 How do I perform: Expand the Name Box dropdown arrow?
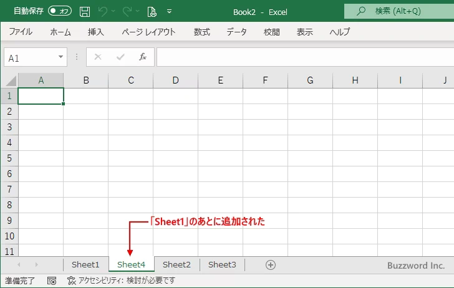[61, 57]
